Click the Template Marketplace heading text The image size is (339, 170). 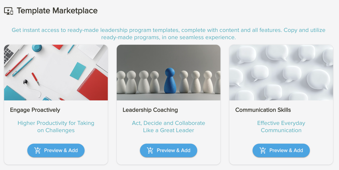57,11
